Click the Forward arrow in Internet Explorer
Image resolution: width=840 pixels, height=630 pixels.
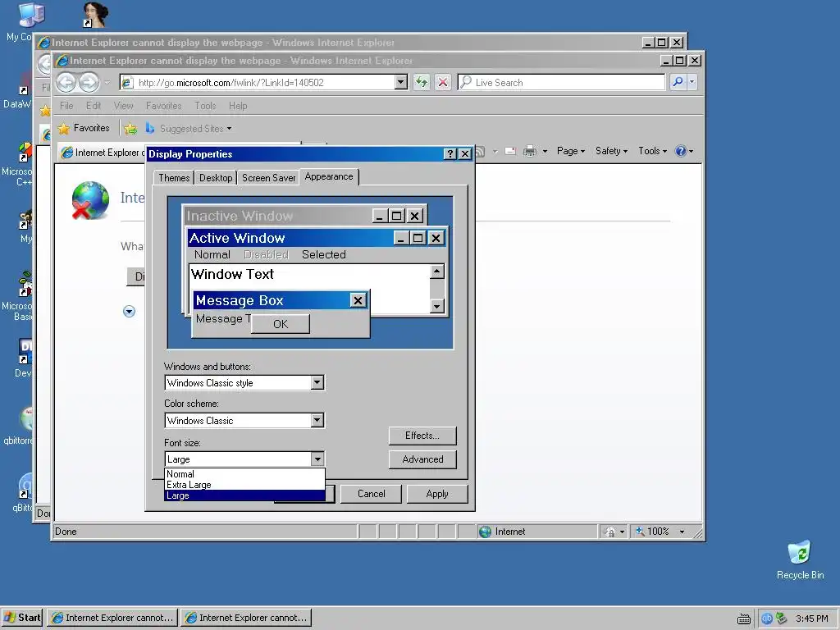[x=89, y=83]
